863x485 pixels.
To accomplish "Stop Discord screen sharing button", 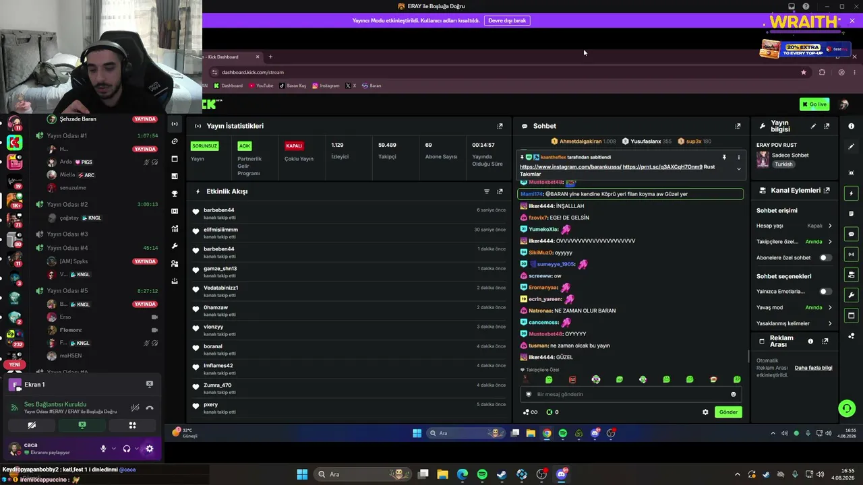I will click(82, 425).
